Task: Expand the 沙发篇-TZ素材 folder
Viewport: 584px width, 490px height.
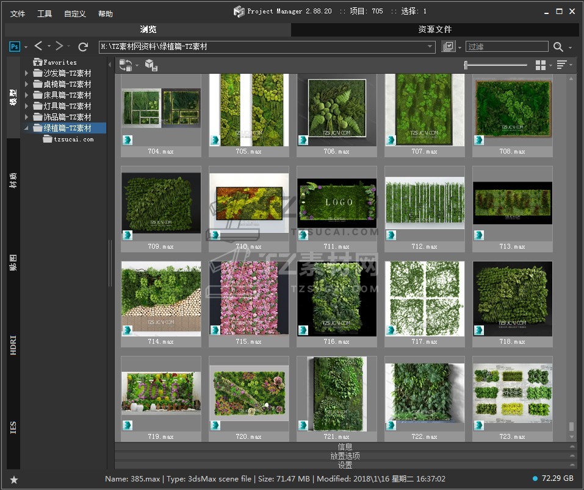Action: click(27, 73)
